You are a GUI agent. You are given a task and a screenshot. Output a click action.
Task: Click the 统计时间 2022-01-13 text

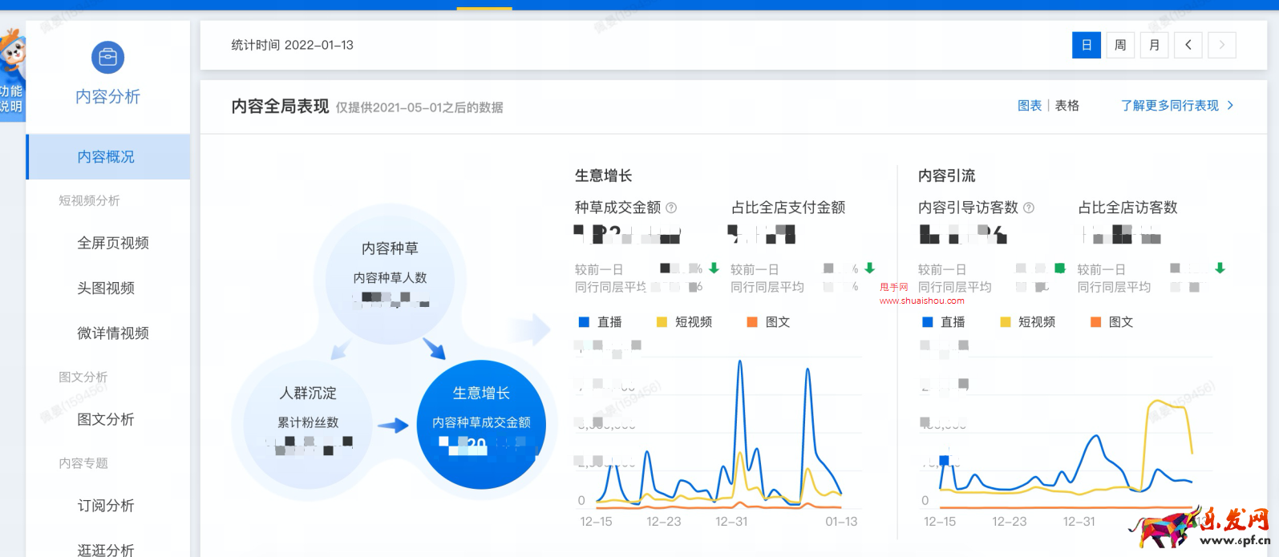(293, 45)
